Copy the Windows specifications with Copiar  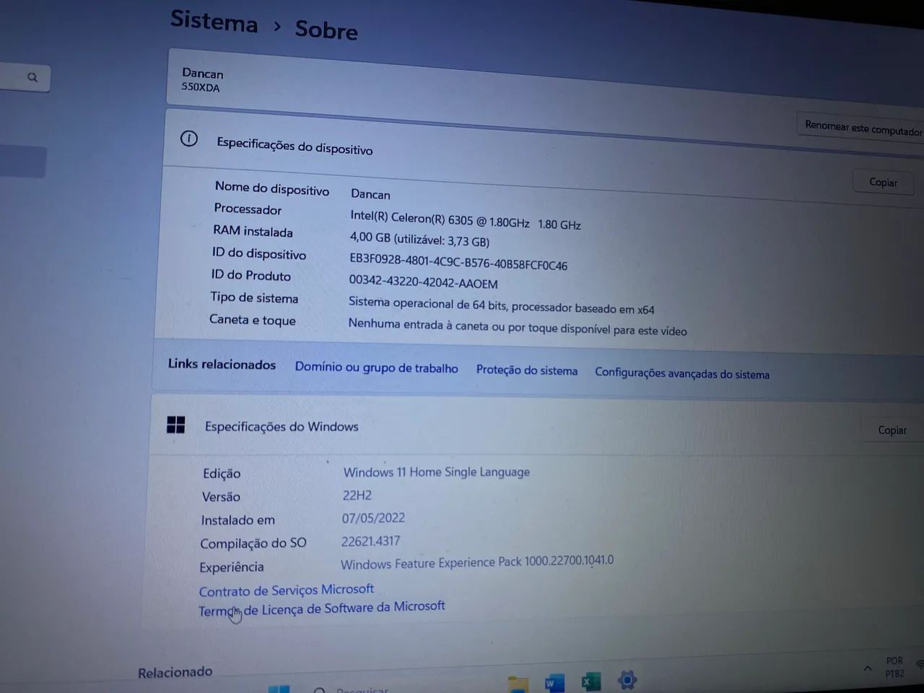pos(892,430)
